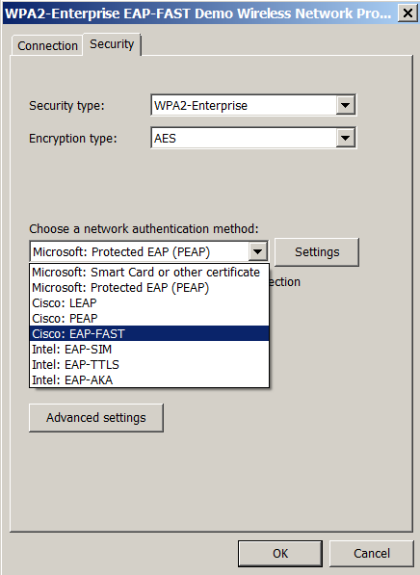420x575 pixels.
Task: Click the WPA2-Enterprise security type field
Action: click(x=253, y=106)
